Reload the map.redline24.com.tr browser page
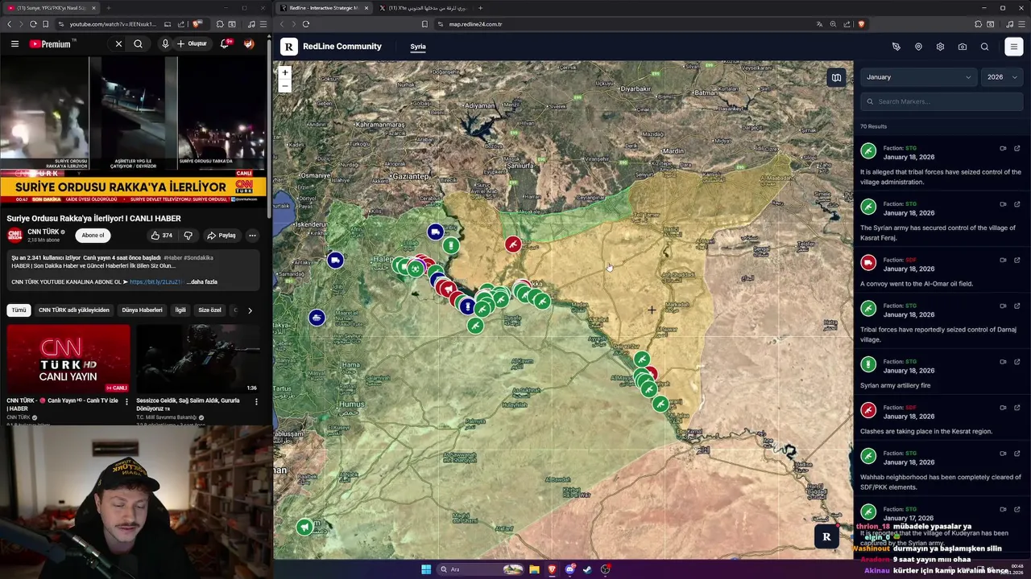The image size is (1031, 579). [306, 24]
